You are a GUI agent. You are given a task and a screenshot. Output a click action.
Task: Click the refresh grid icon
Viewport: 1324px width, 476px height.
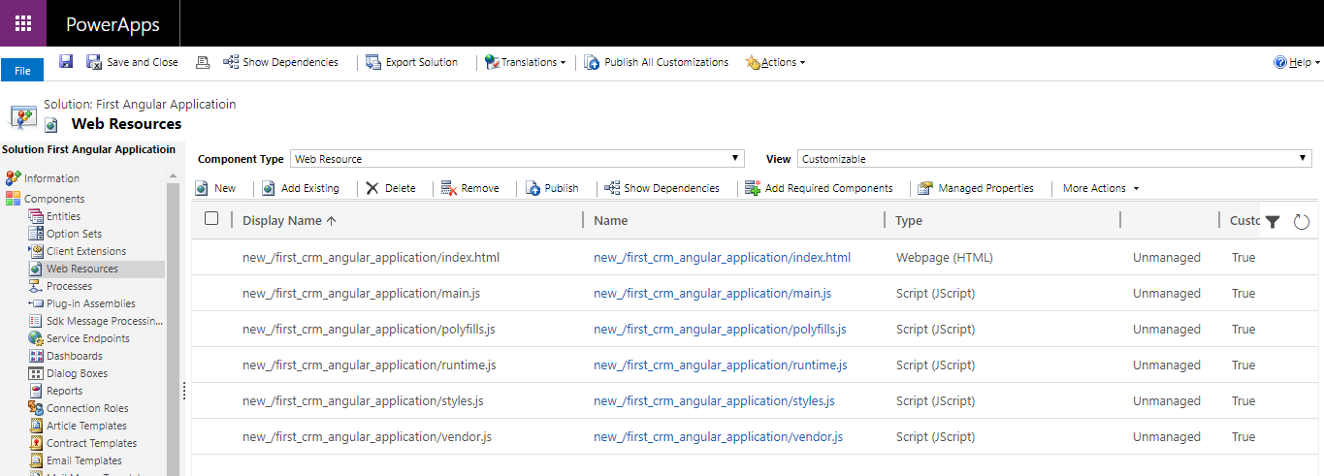(x=1302, y=222)
